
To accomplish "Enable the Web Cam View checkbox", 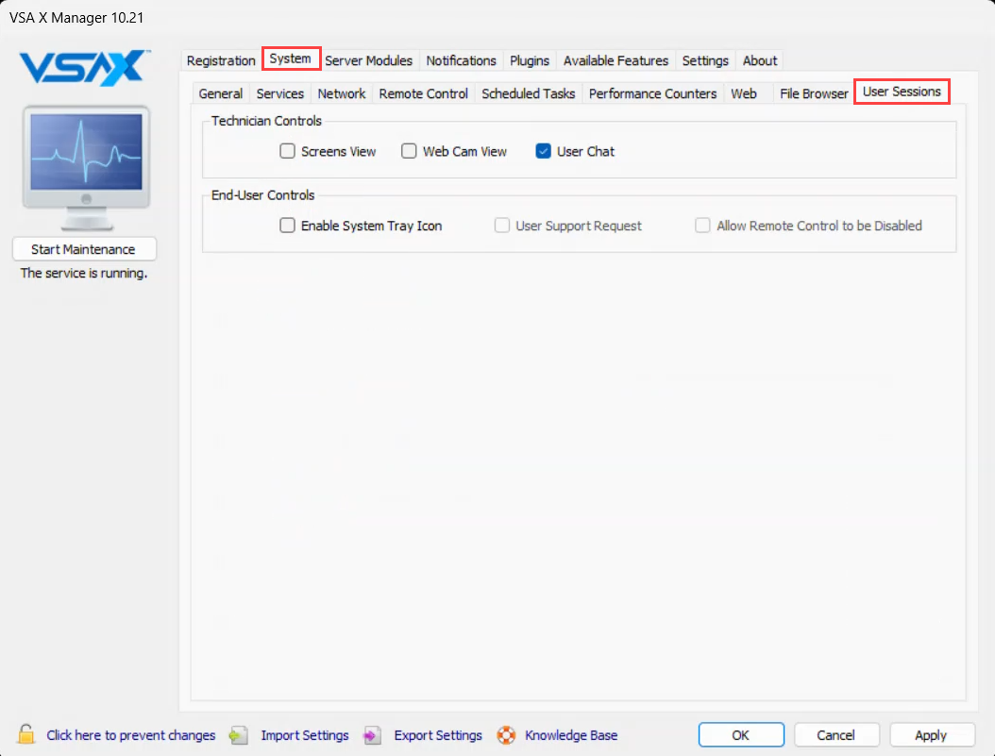I will click(x=409, y=151).
